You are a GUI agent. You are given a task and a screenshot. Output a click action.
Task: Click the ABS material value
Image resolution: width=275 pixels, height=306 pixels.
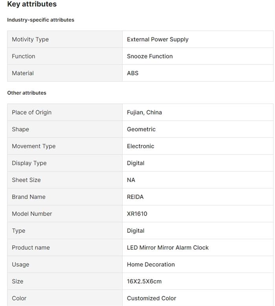(x=133, y=73)
